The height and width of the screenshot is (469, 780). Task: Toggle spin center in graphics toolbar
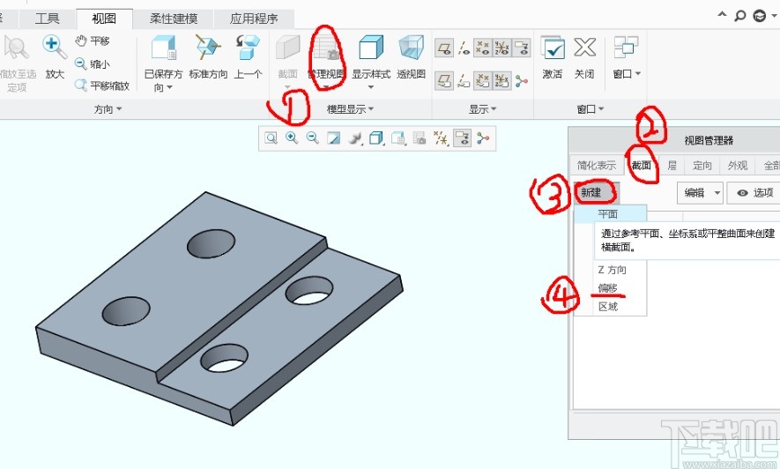click(x=482, y=138)
